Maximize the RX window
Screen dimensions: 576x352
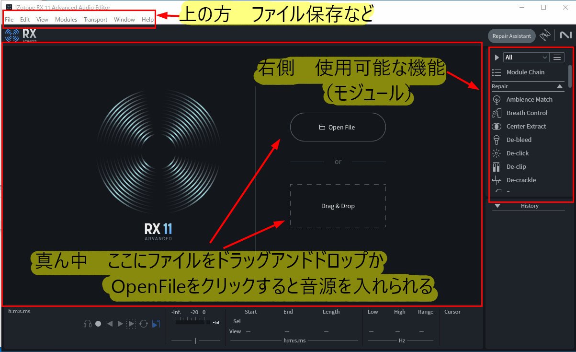click(x=543, y=7)
